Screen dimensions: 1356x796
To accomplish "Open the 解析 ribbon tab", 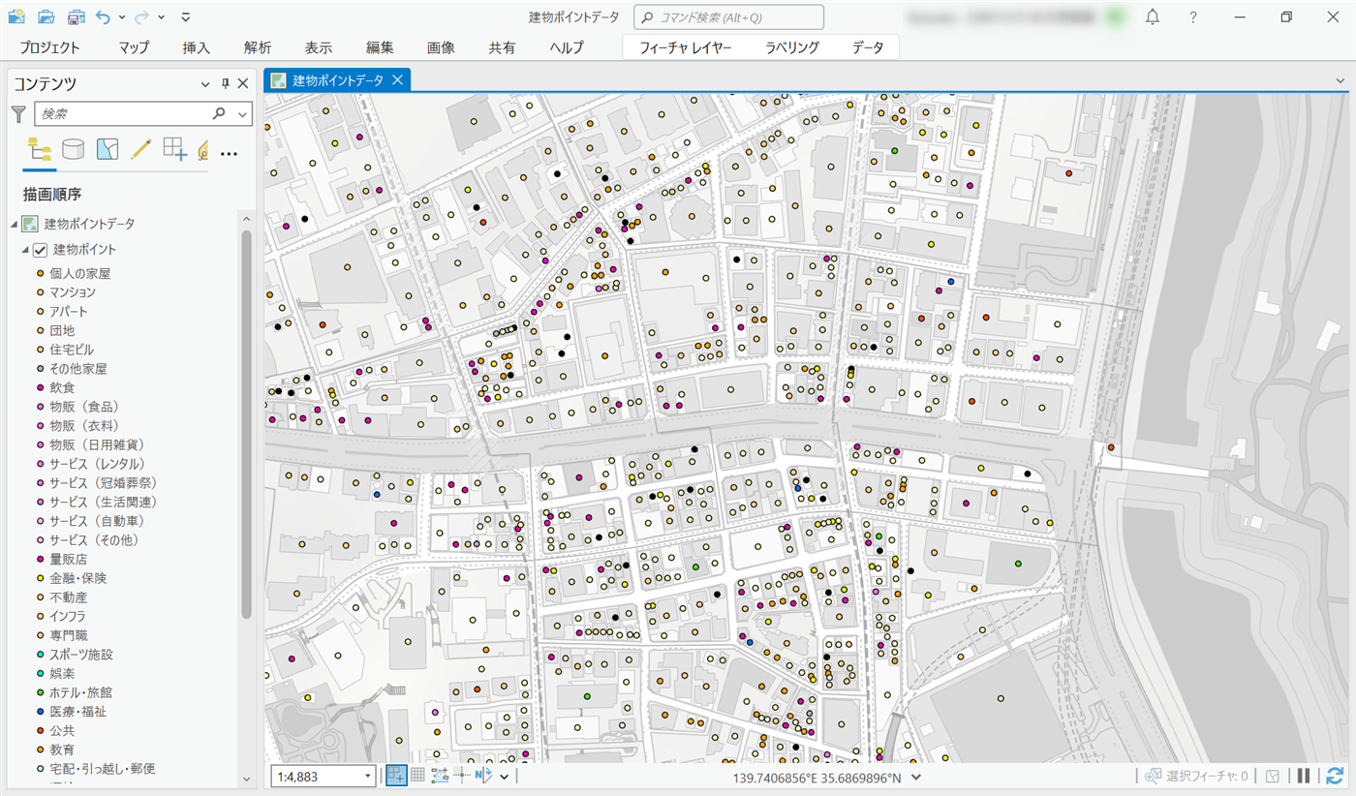I will click(258, 47).
